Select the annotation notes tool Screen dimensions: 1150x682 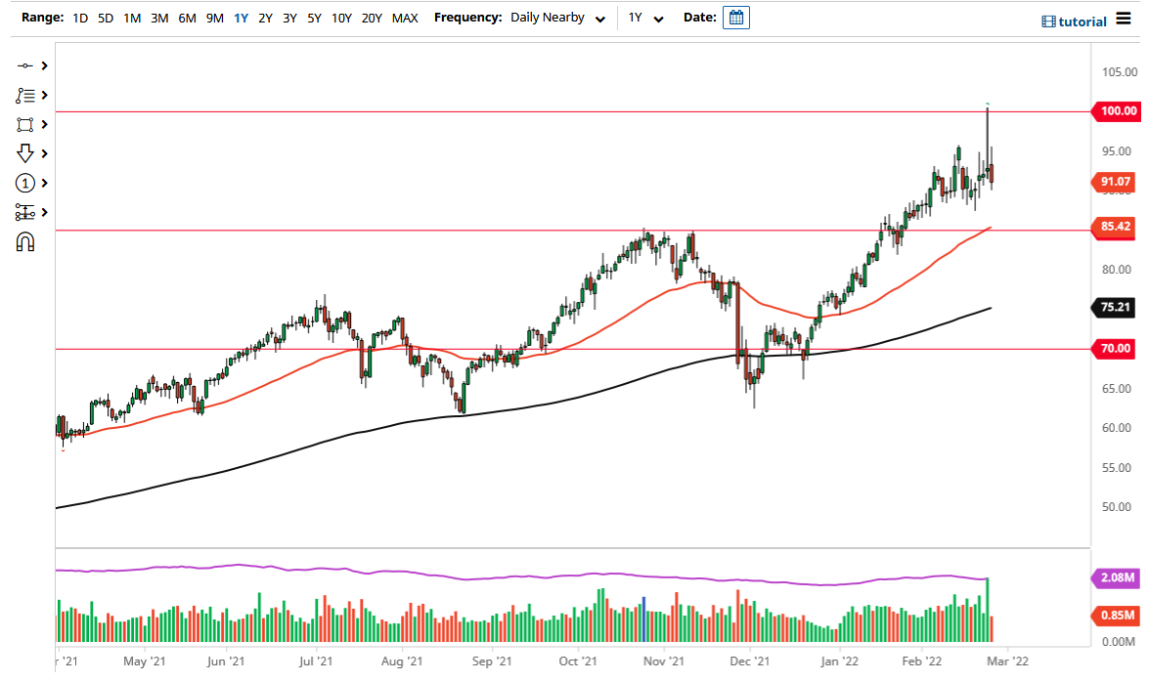tap(26, 95)
